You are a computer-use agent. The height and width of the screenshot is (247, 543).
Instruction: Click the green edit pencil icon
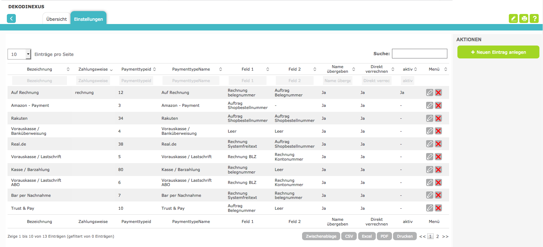pos(514,19)
